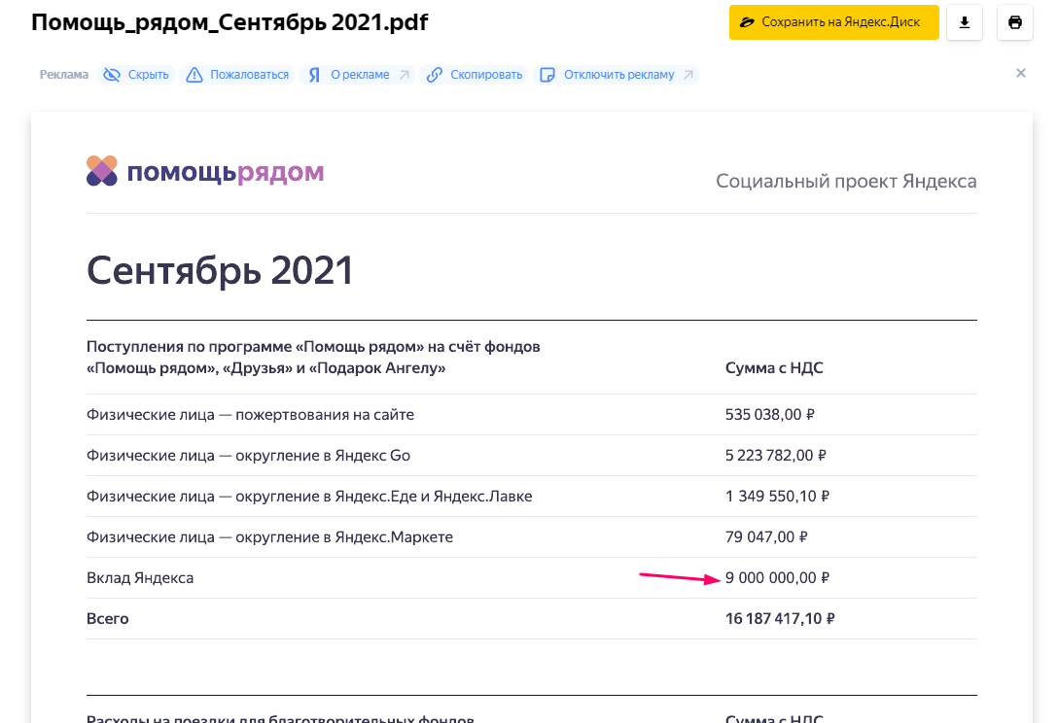Select value 79 047,00 ₽
The height and width of the screenshot is (723, 1058).
(x=766, y=537)
